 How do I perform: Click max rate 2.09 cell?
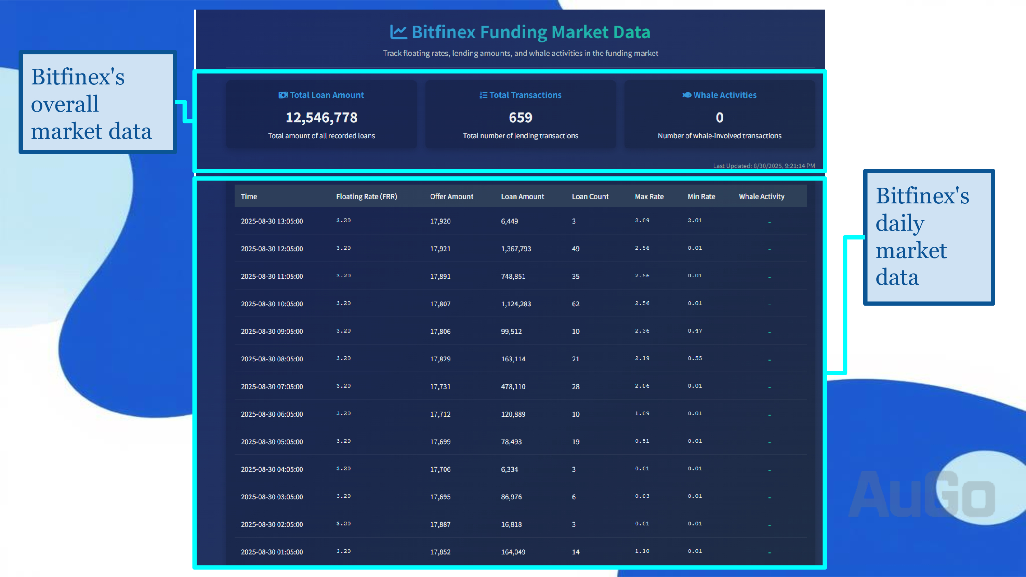642,220
